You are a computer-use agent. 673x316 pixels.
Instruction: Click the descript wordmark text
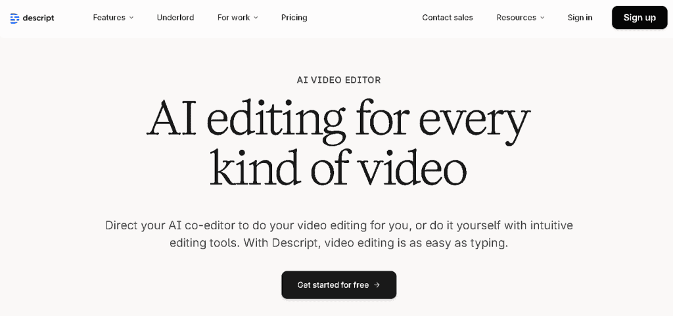point(38,18)
